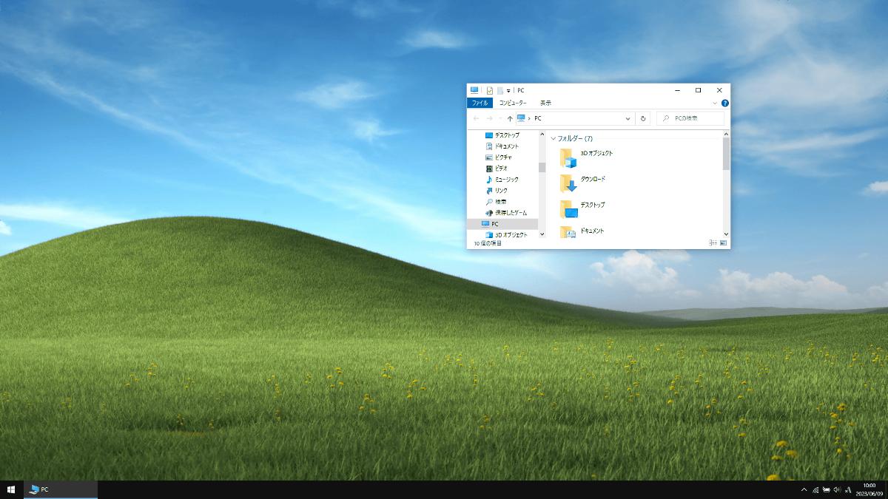Switch to large icons view in status bar
Image resolution: width=888 pixels, height=499 pixels.
(x=724, y=243)
